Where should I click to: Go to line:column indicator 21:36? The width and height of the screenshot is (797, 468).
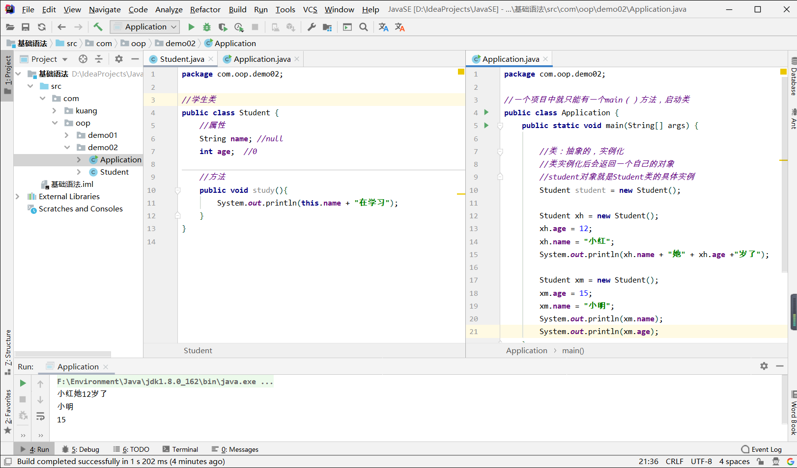pos(649,461)
